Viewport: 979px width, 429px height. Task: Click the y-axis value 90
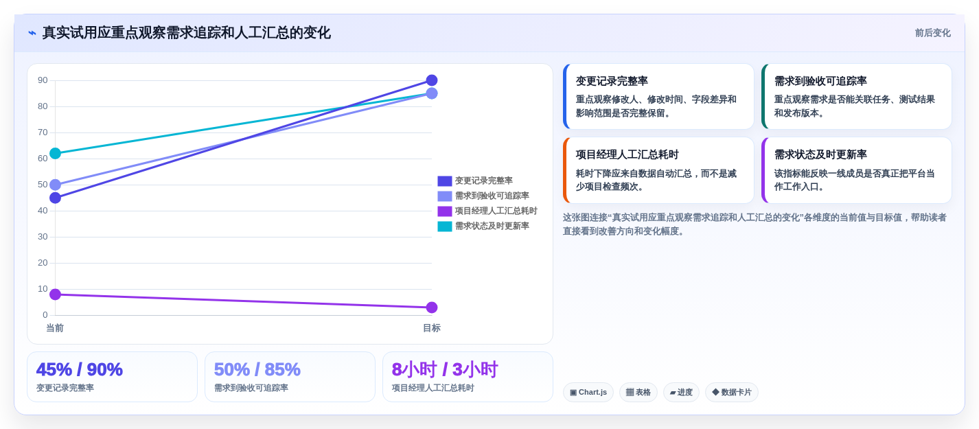pyautogui.click(x=43, y=80)
